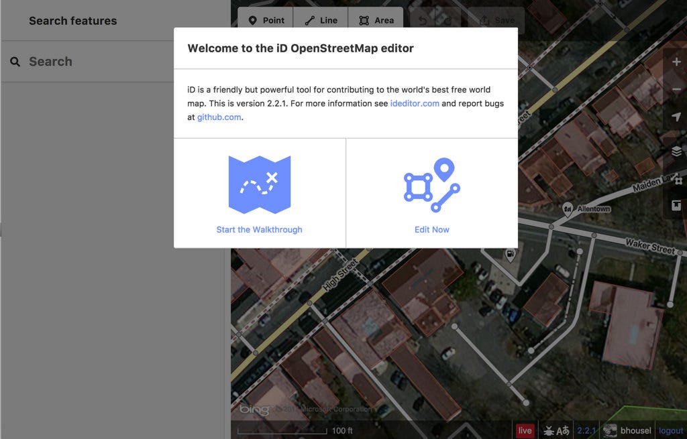Click the bhousel user avatar
Viewport: 687px width, 439px height.
609,430
